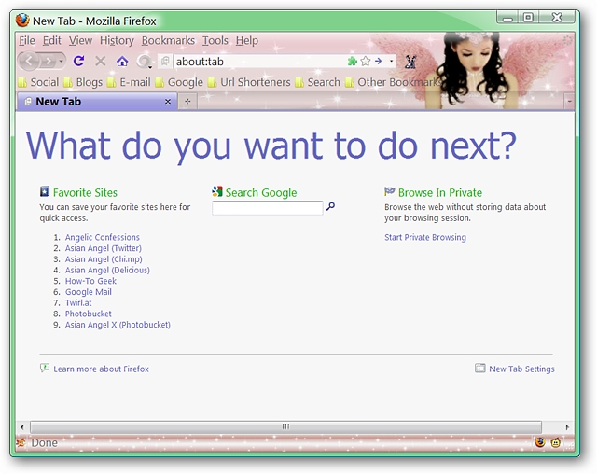
Task: Click the horizontal scrollbar thumb
Action: click(x=285, y=426)
